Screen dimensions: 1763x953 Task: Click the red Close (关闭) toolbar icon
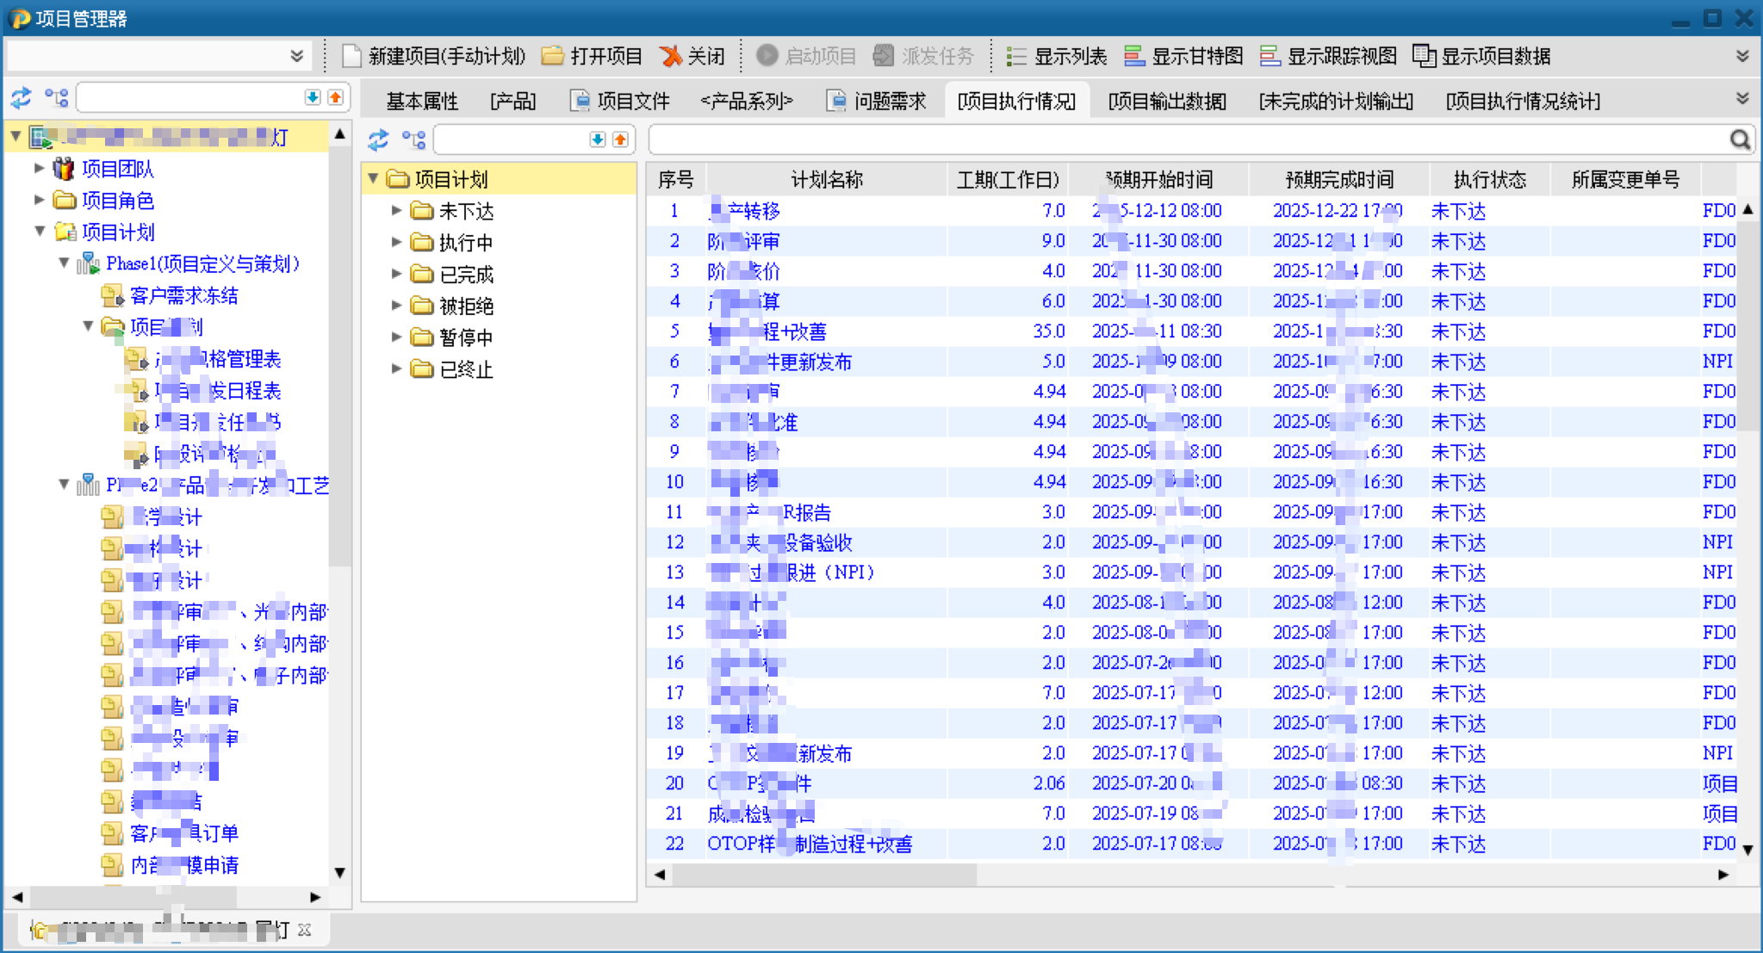tap(671, 56)
